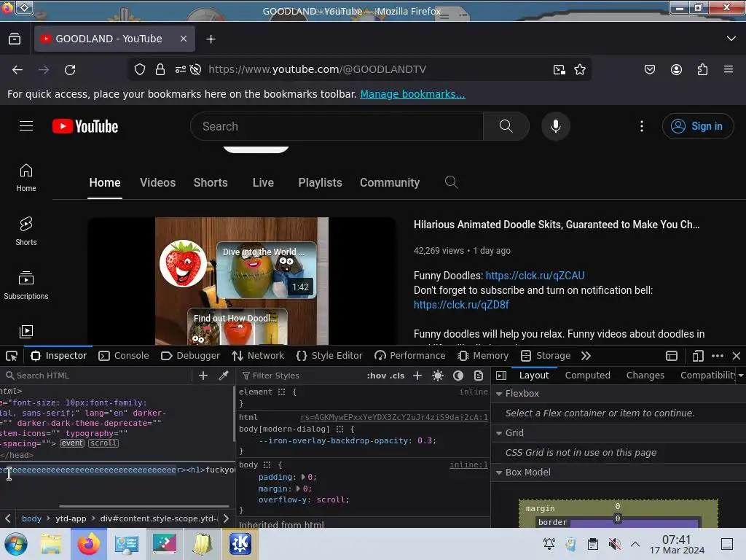Open the Network tab
This screenshot has height=560, width=746.
[258, 356]
